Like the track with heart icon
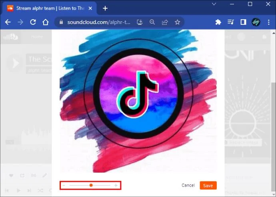 click(11, 175)
